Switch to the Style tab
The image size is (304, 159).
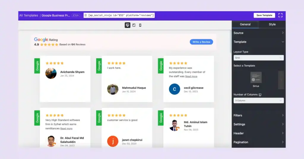point(272,24)
